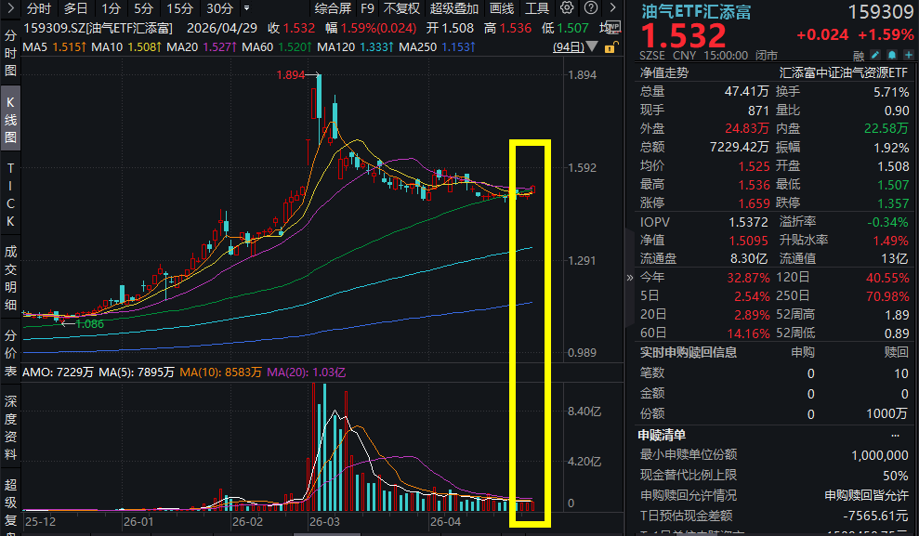Collapse the right quote panel with » handle

click(629, 278)
